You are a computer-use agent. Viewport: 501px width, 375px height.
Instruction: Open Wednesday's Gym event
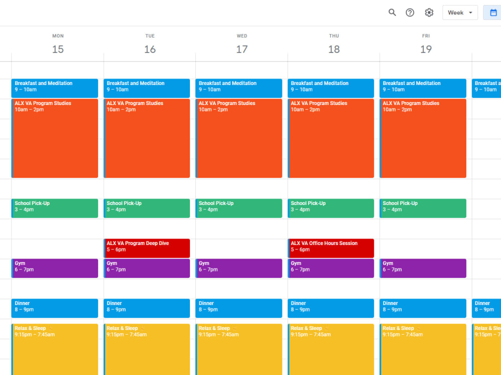pos(238,268)
